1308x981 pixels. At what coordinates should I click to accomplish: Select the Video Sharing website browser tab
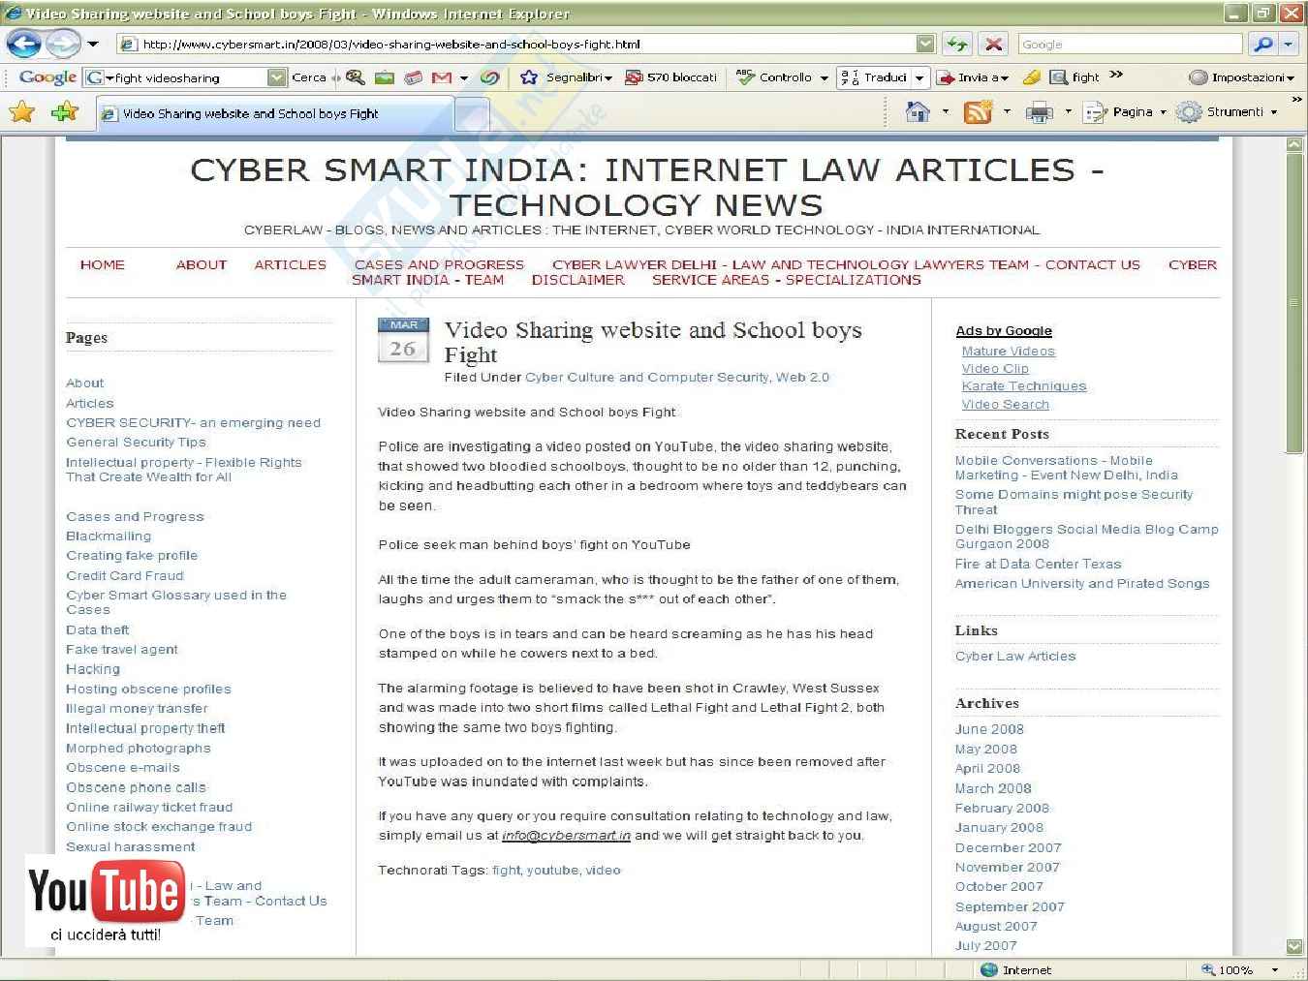(x=276, y=113)
